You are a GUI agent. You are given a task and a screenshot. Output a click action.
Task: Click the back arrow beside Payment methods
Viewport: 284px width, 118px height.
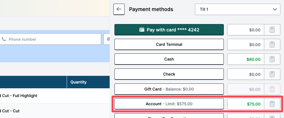click(x=119, y=9)
